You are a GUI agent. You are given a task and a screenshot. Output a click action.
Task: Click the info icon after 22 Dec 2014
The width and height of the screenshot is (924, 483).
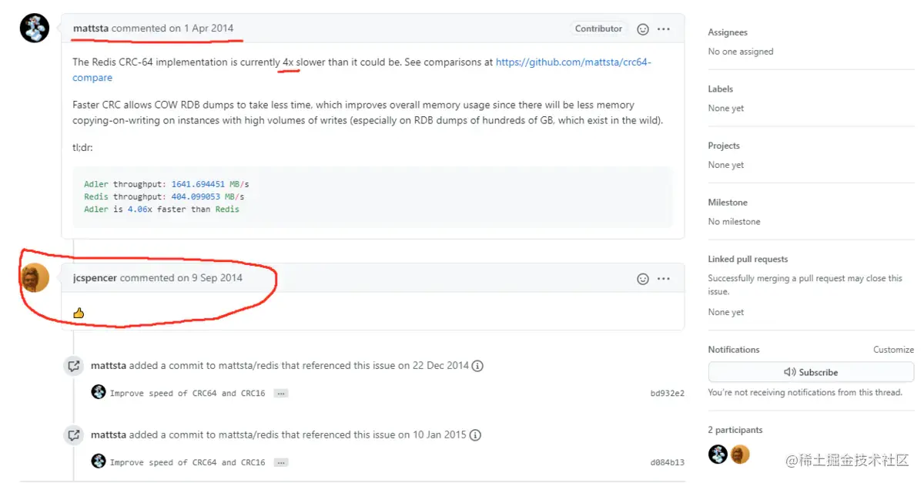tap(477, 366)
